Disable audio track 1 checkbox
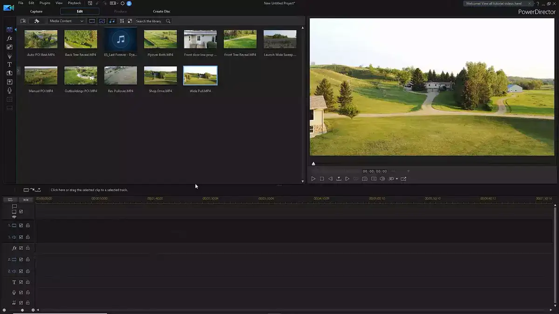559x314 pixels. click(x=21, y=237)
